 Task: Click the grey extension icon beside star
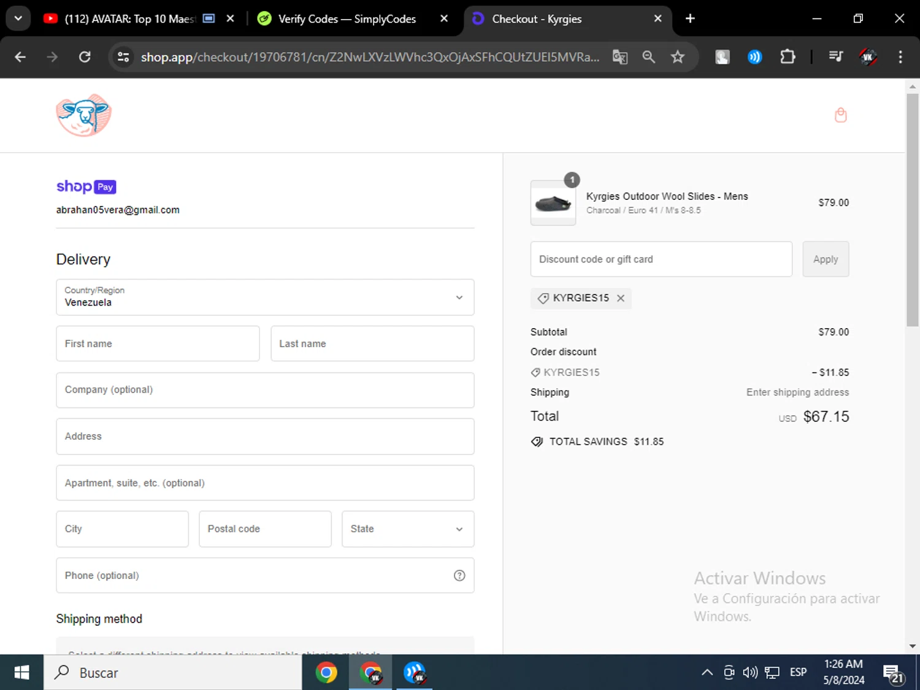point(722,57)
